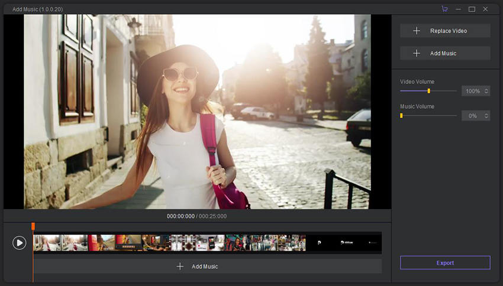This screenshot has height=286, width=503.
Task: Open the shopping cart icon in title bar
Action: pyautogui.click(x=444, y=9)
